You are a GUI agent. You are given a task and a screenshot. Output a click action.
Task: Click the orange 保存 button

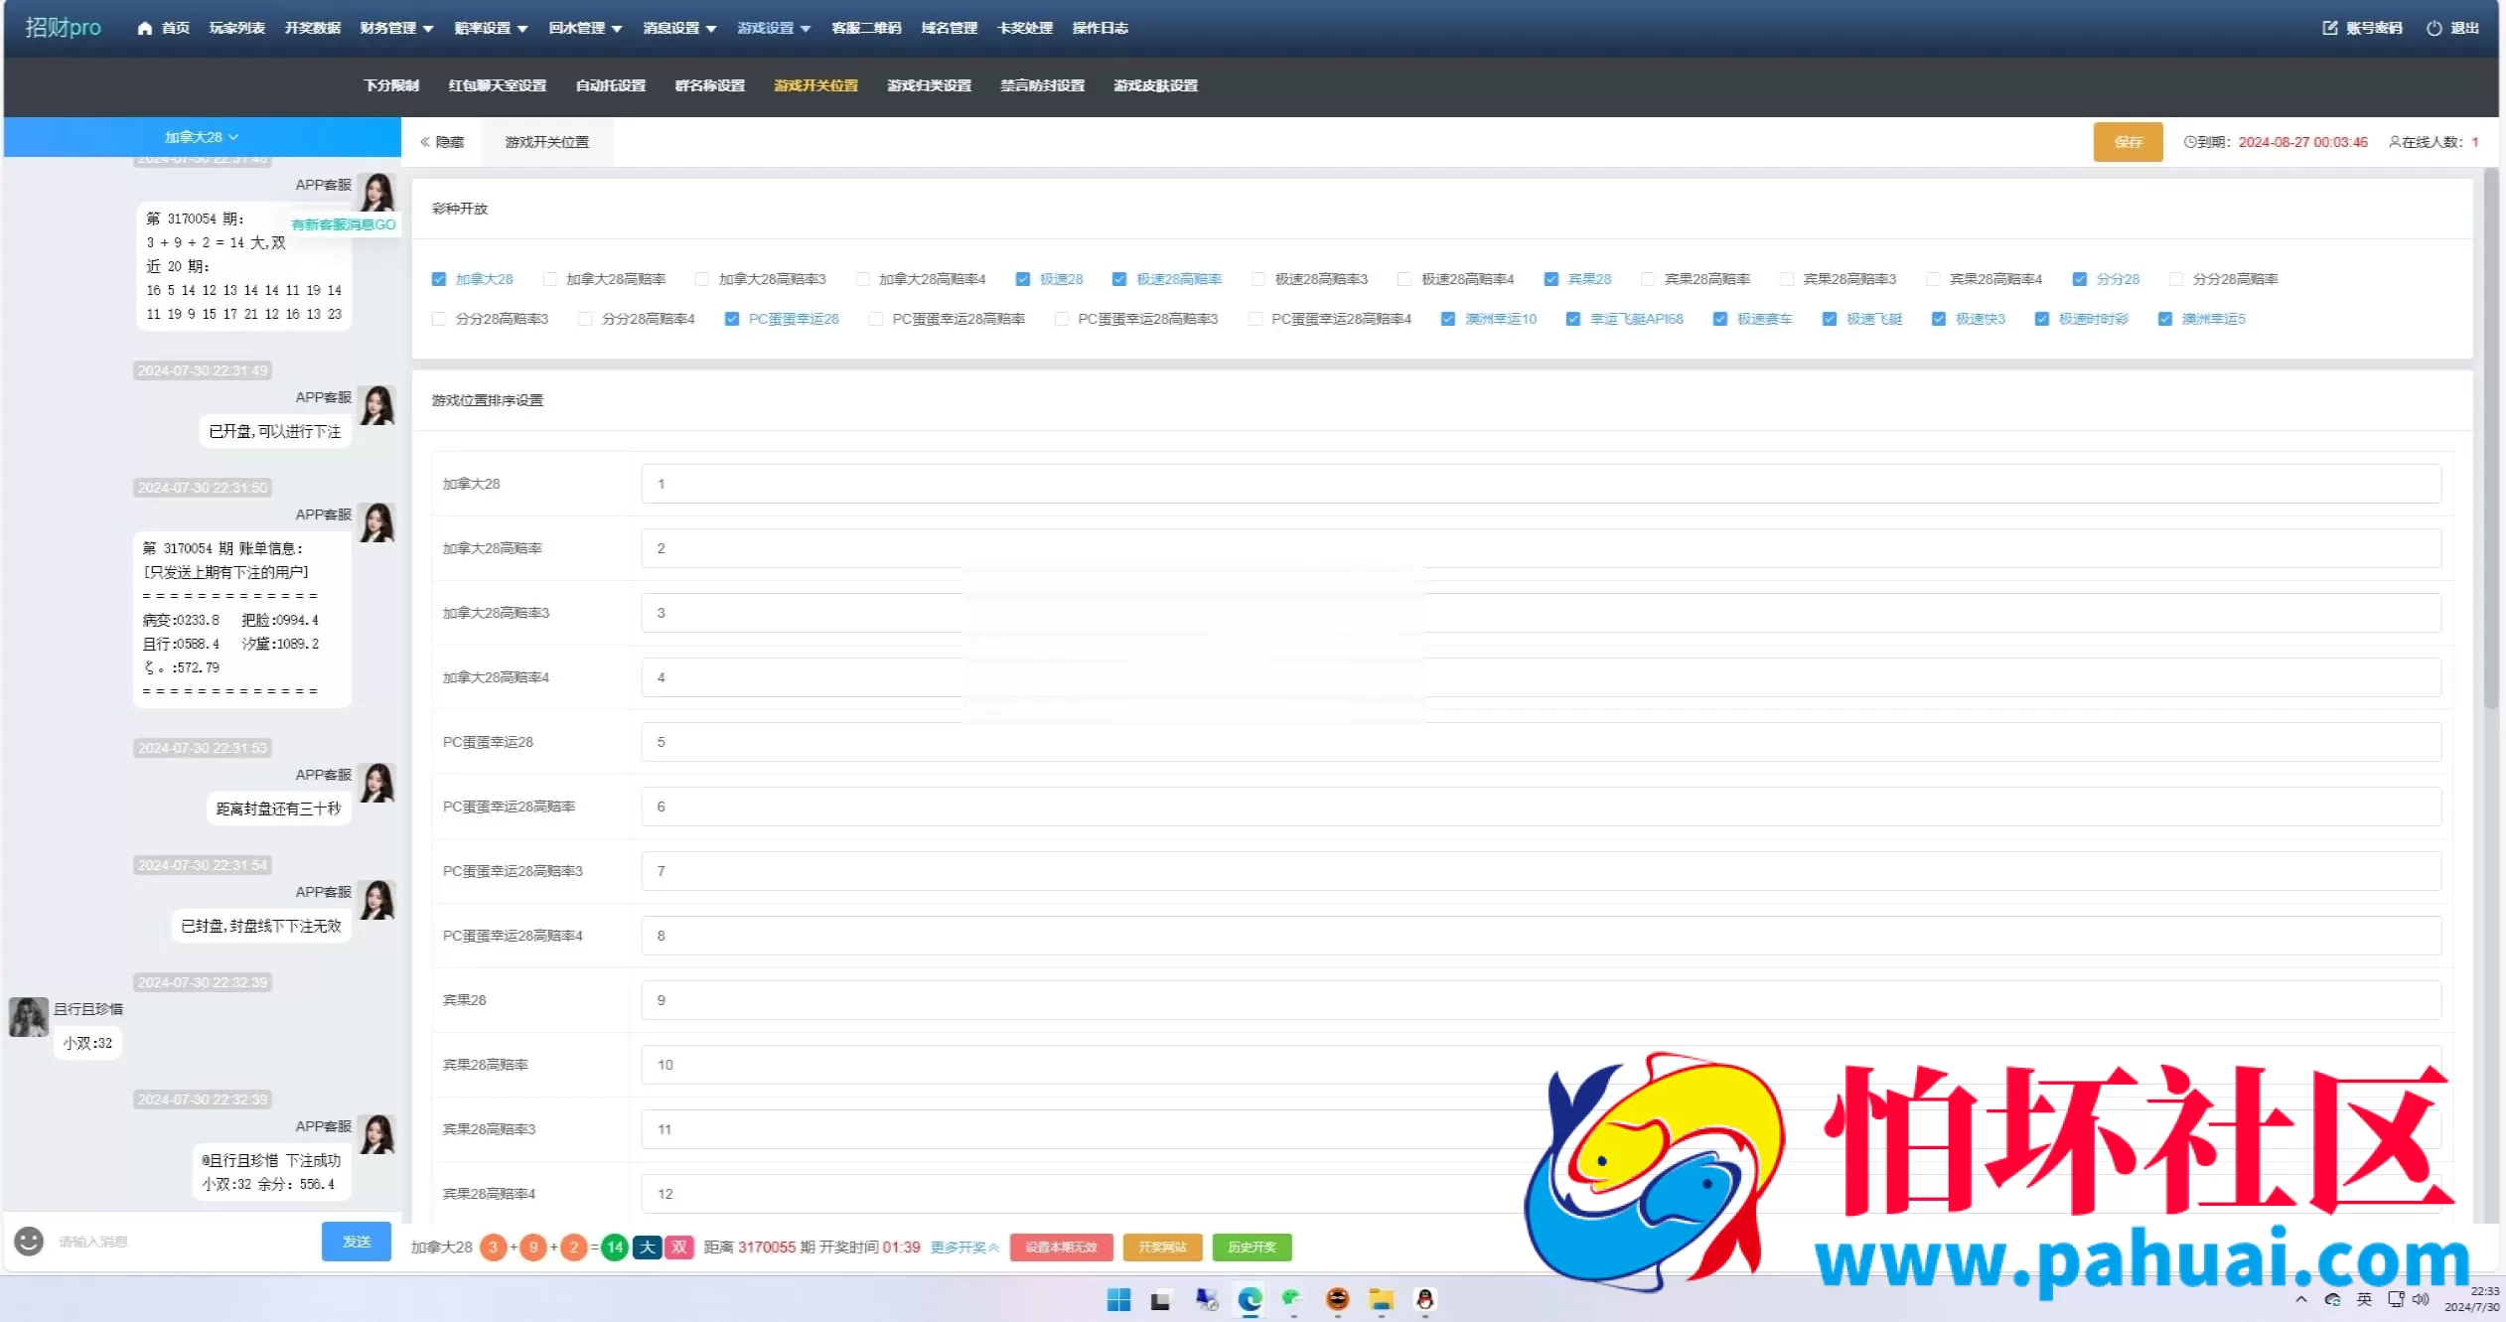2128,142
